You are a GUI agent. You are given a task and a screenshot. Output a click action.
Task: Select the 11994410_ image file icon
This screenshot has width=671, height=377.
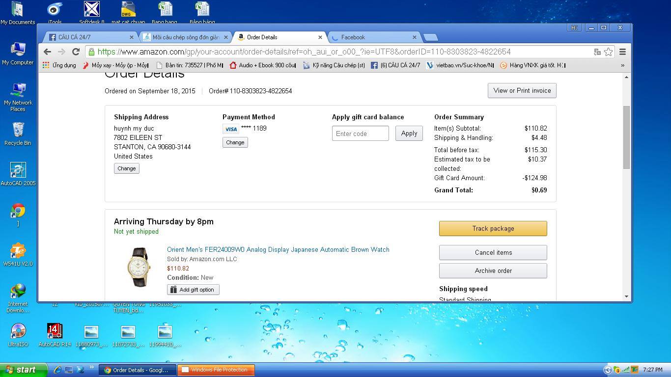[x=165, y=336]
